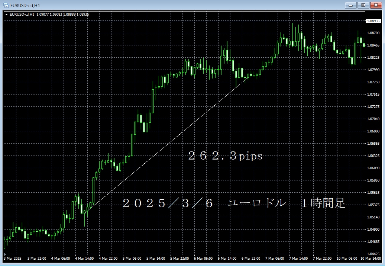Click the "3 Mar 22:00" time axis label
385x266 pixels.
click(37, 259)
